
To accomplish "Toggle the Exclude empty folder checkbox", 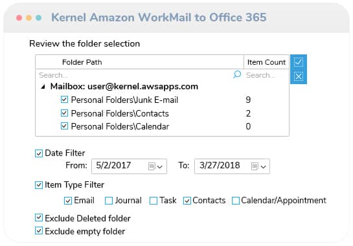I will [39, 230].
